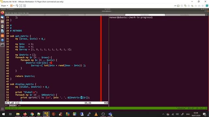
Task: Click the hard disk device icon in VMware
Action: (x=178, y=6)
